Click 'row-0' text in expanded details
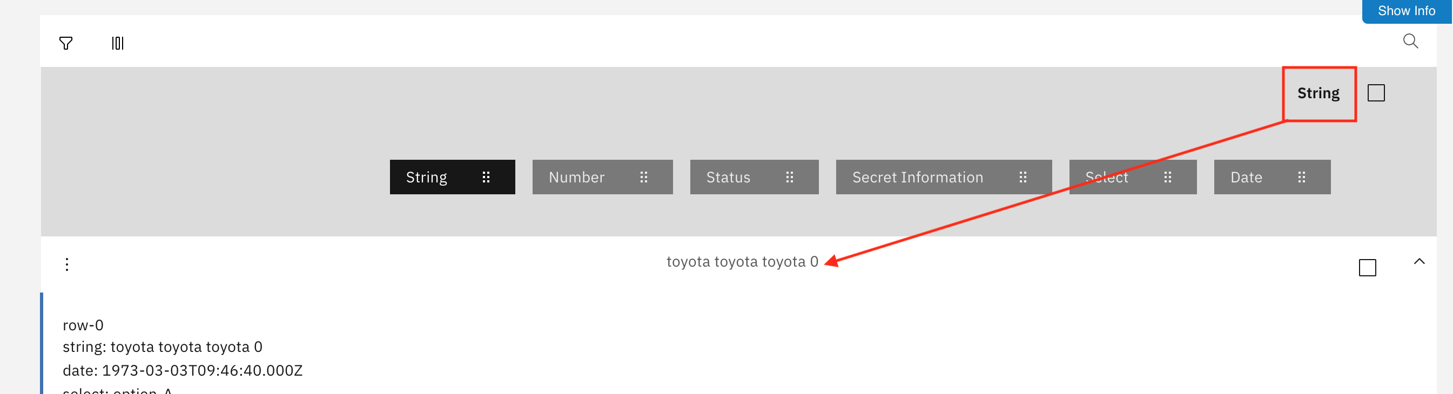 click(83, 325)
